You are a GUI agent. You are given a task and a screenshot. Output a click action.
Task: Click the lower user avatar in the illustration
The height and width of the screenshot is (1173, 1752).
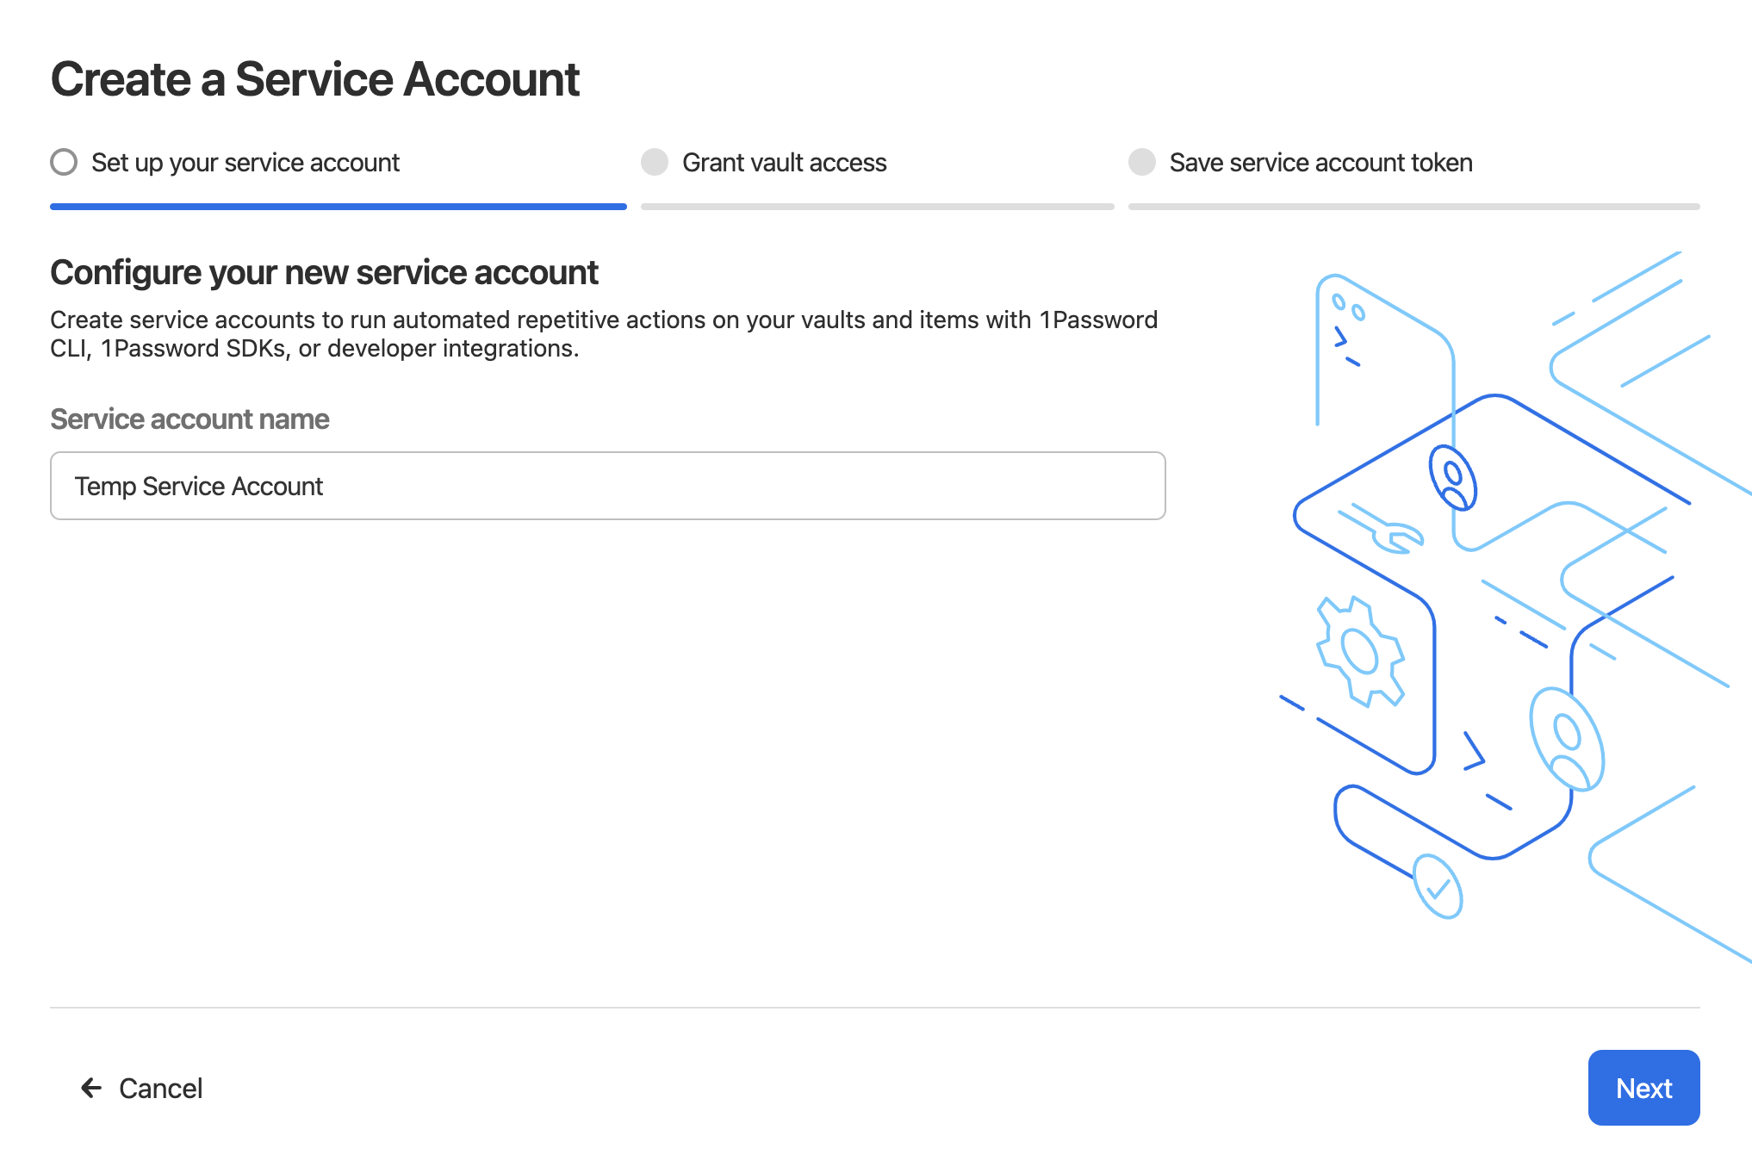[x=1566, y=740]
